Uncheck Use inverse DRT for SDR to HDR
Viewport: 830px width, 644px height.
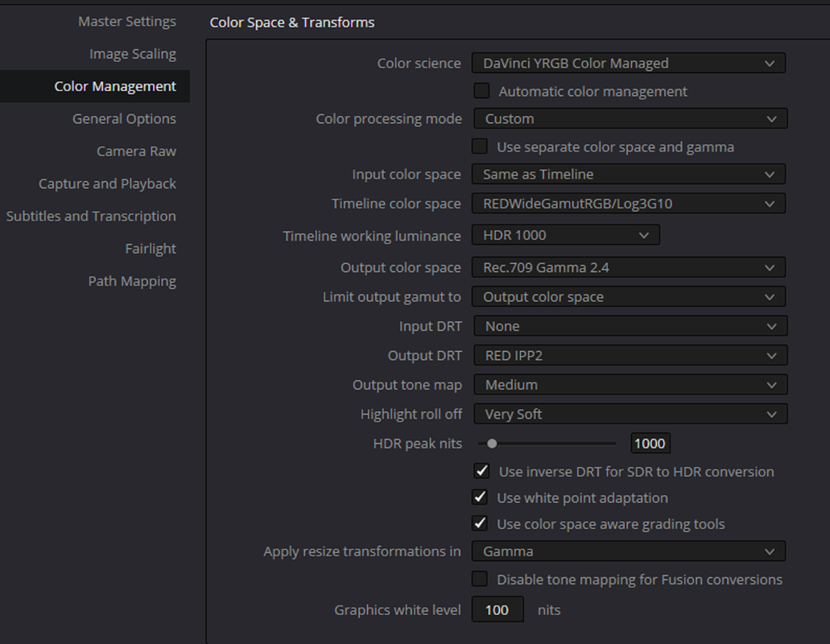click(482, 471)
